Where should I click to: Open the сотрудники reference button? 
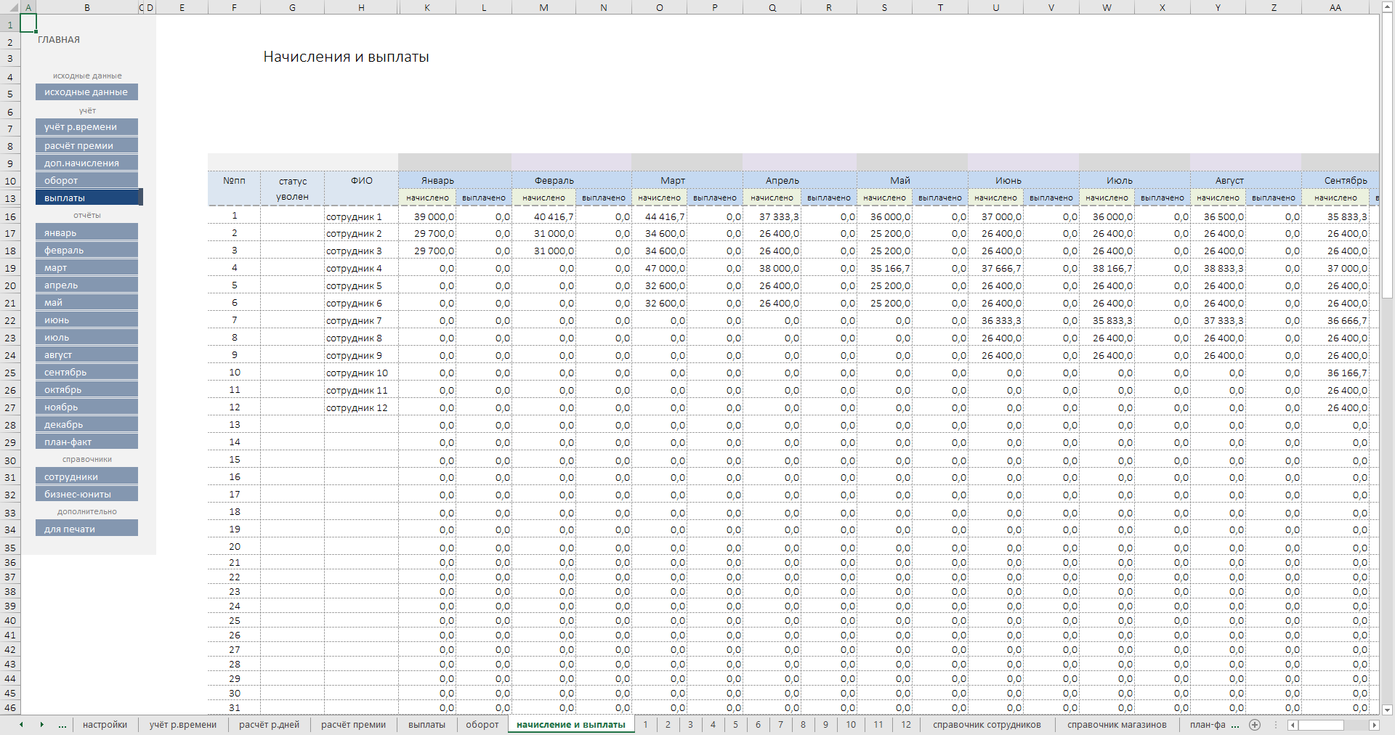86,476
